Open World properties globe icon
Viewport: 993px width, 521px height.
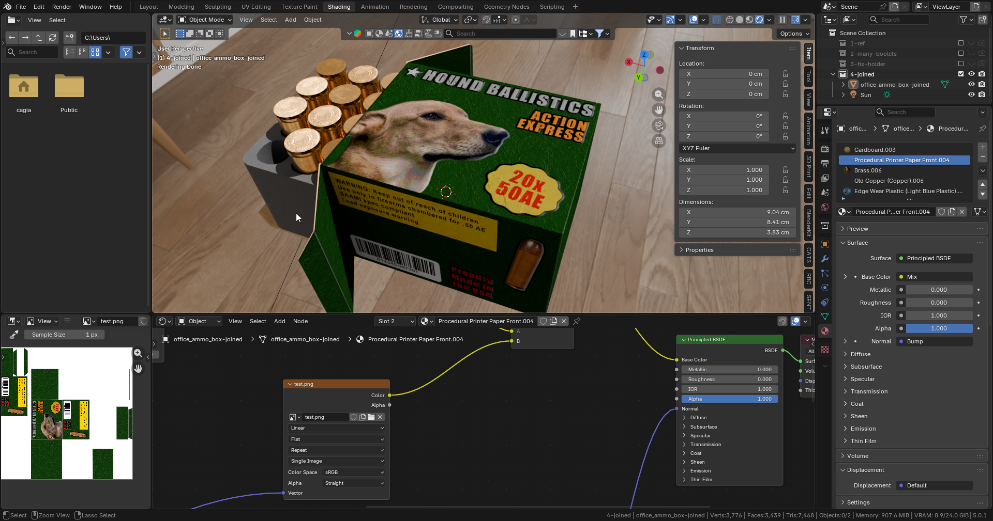pyautogui.click(x=825, y=207)
